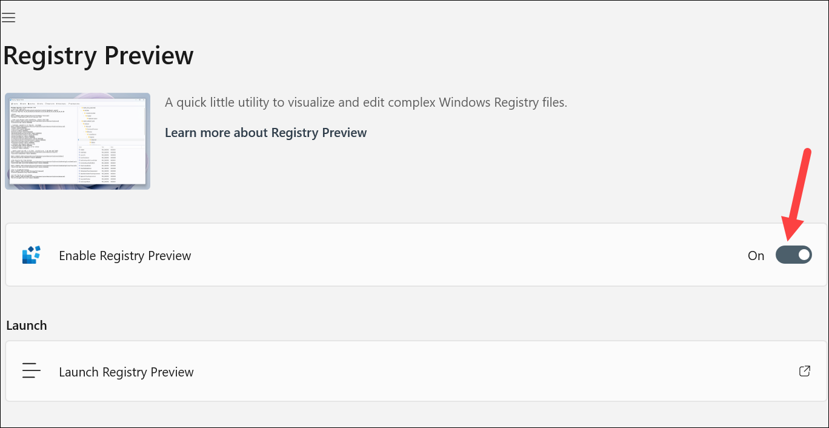The height and width of the screenshot is (428, 829).
Task: Click the On label beside the switch
Action: (x=756, y=256)
